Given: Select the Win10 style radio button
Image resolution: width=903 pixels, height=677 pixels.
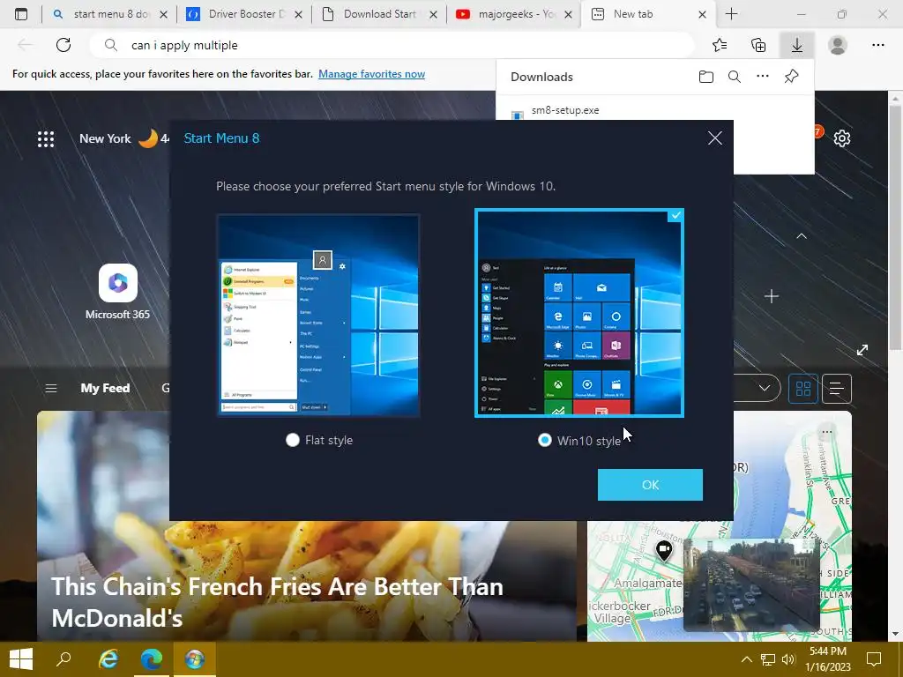Looking at the screenshot, I should (x=544, y=441).
